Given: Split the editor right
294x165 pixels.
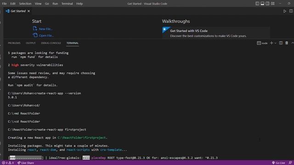Looking at the screenshot, I should pos(291,11).
